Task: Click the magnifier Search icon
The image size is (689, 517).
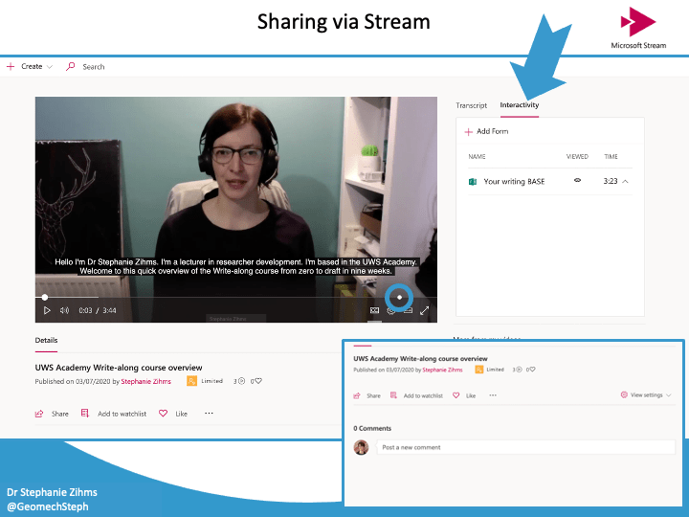Action: point(70,66)
